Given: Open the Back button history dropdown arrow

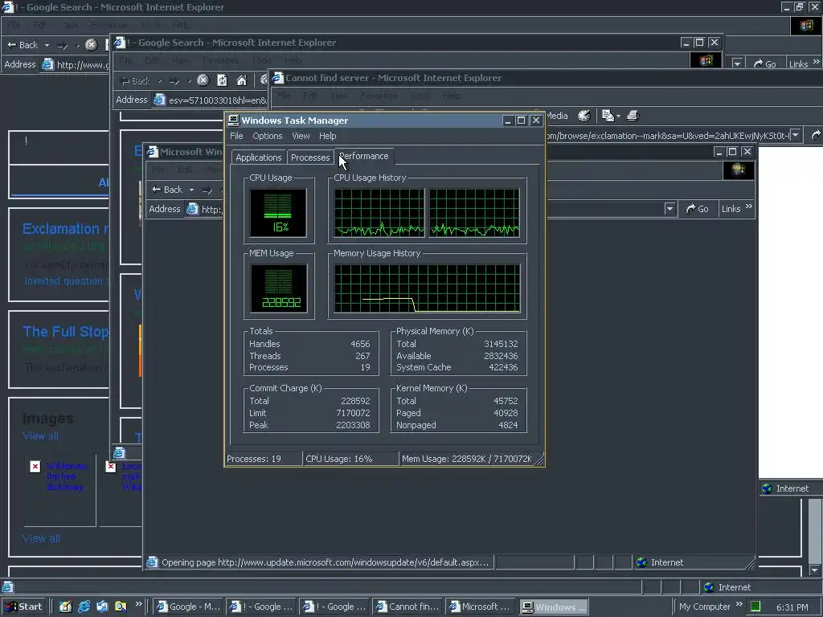Looking at the screenshot, I should tap(192, 190).
